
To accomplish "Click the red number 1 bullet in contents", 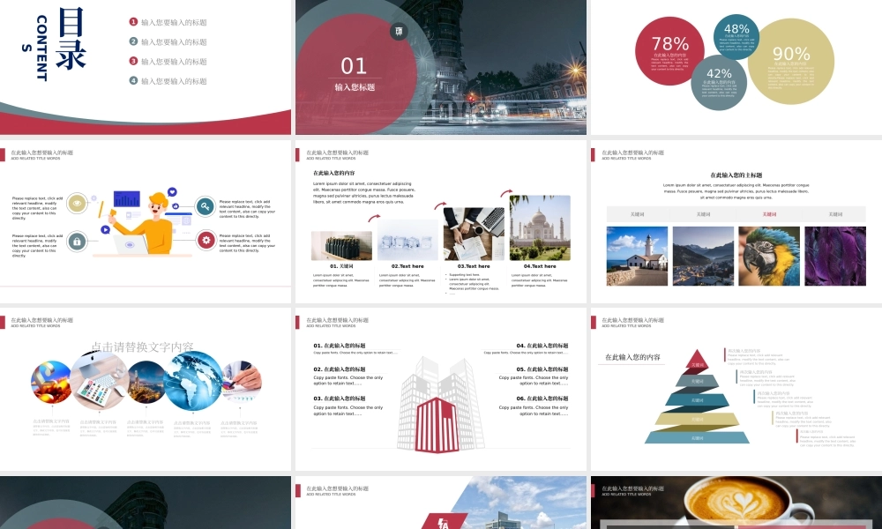I will click(x=133, y=22).
